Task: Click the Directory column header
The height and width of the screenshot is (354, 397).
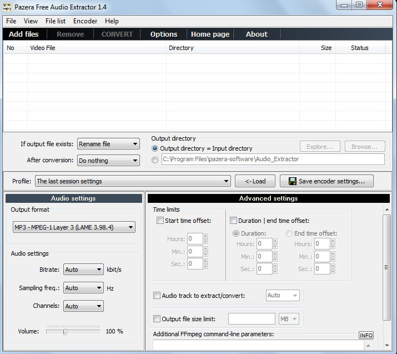Action: point(233,48)
